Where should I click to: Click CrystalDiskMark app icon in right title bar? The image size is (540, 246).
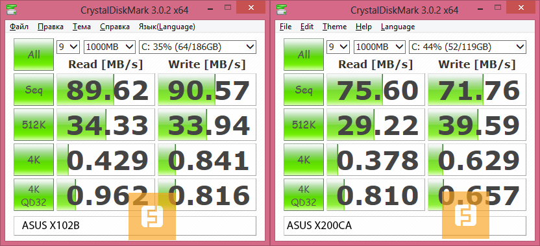(282, 10)
